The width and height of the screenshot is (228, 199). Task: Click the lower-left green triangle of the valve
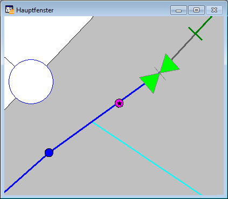[150, 82]
